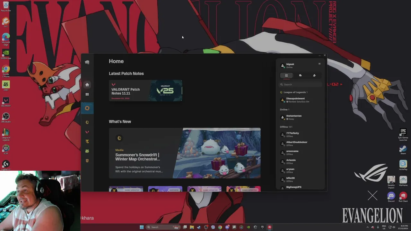
Task: Open the ENG US language switcher
Action: (384, 227)
